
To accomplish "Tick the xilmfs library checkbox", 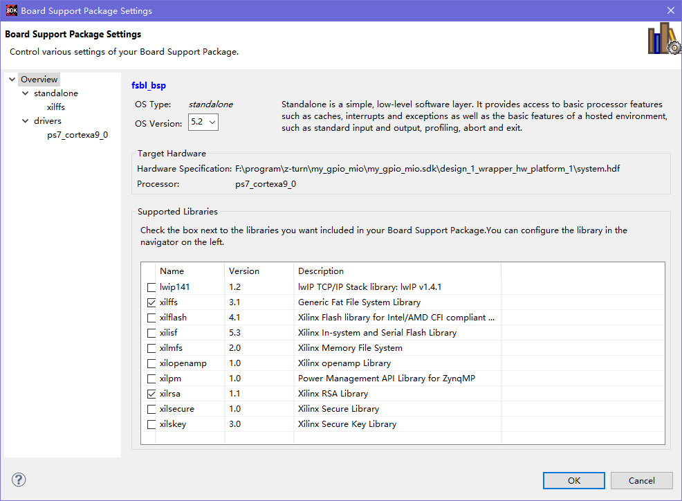I will coord(151,348).
